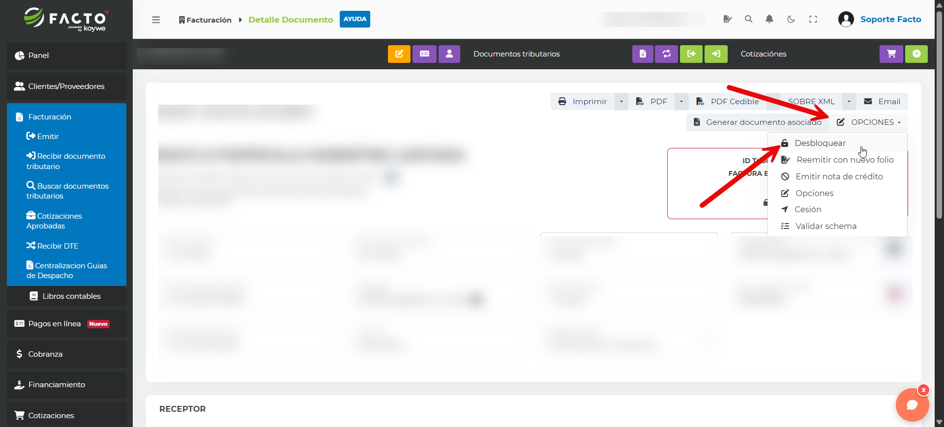This screenshot has width=944, height=427.
Task: Click Facturación breadcrumb link
Action: (x=205, y=20)
